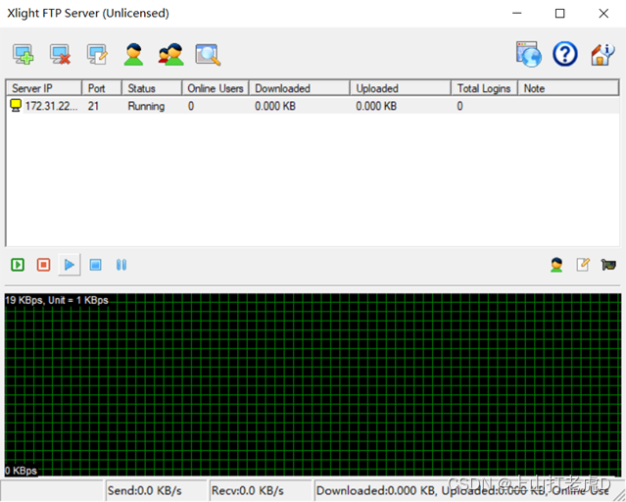Open the online user icon above the graph
Image resolution: width=626 pixels, height=502 pixels.
556,265
